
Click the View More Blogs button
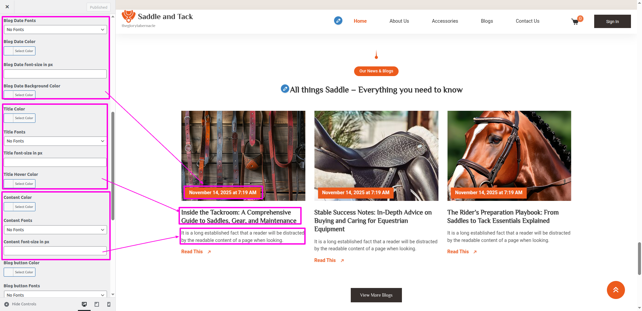click(376, 295)
